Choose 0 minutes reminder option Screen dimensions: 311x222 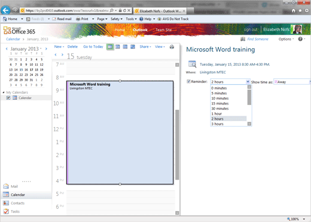pyautogui.click(x=228, y=88)
